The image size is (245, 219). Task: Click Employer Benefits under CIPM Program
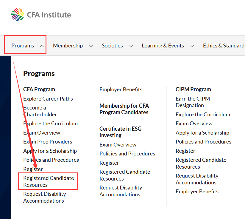(x=197, y=192)
